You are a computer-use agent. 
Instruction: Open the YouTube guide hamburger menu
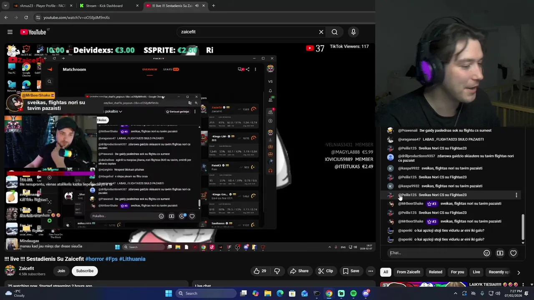10,32
